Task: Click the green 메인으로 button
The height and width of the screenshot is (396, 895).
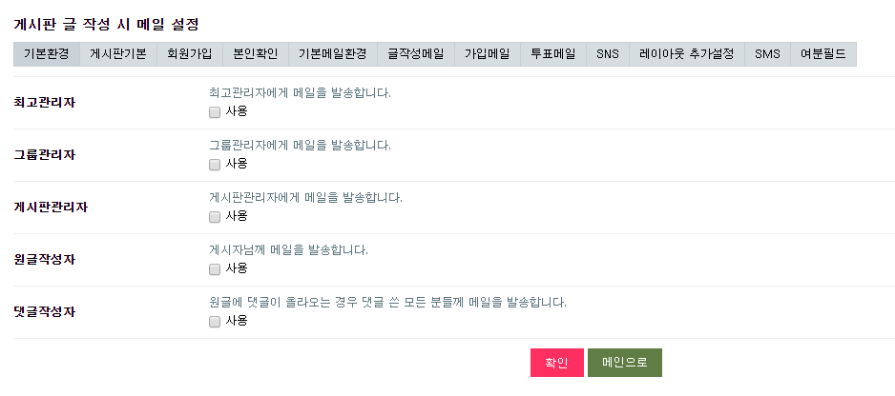Action: click(x=625, y=363)
